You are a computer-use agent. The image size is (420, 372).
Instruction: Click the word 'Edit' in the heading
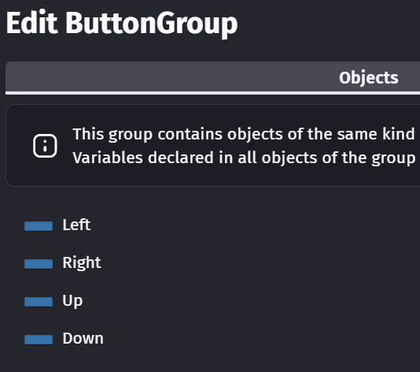32,23
